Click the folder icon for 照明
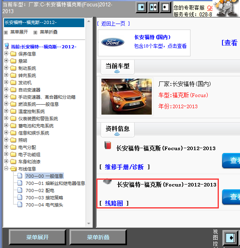240x248 pixels. pyautogui.click(x=13, y=140)
